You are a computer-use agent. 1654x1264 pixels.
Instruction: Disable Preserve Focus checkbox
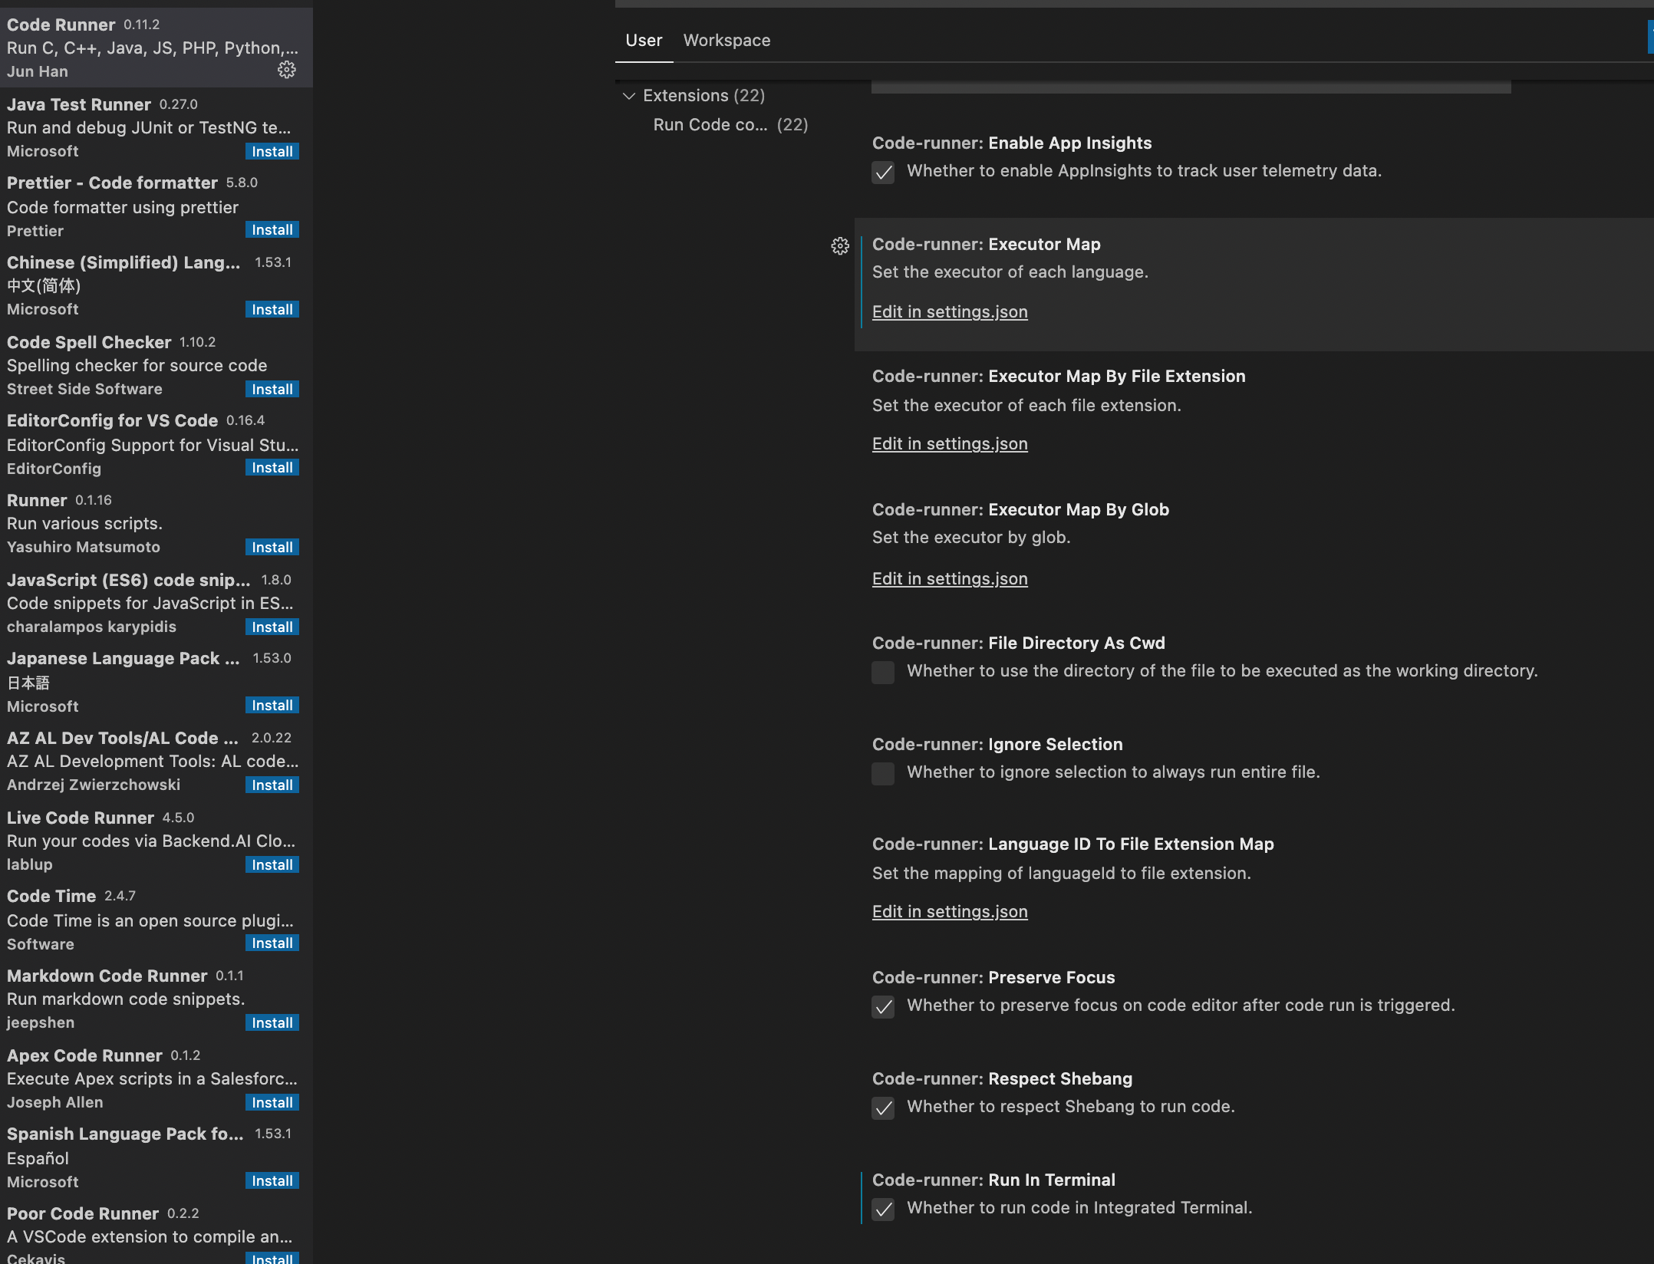(x=883, y=1006)
